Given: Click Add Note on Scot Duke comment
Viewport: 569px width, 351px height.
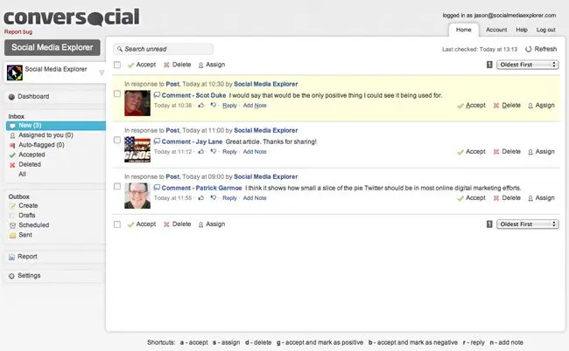Looking at the screenshot, I should pyautogui.click(x=255, y=106).
